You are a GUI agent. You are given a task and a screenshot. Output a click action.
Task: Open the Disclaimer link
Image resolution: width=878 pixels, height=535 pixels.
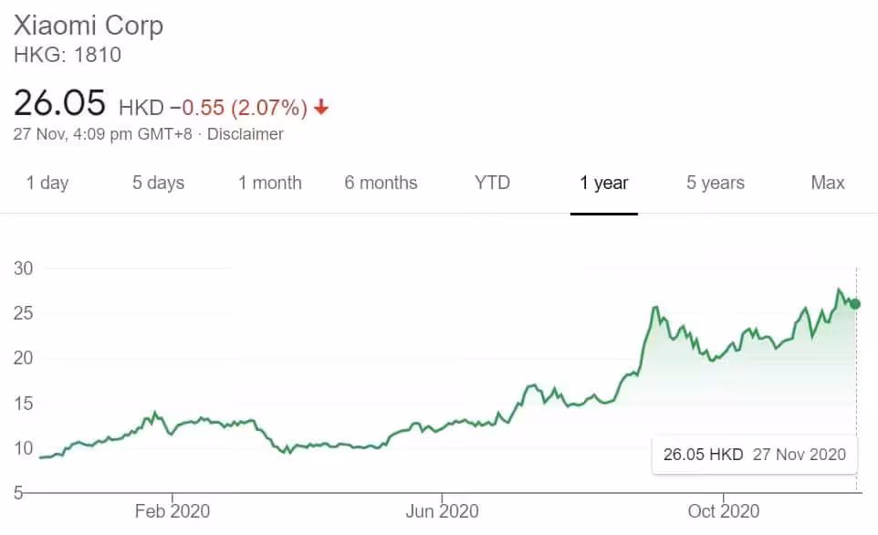(245, 133)
